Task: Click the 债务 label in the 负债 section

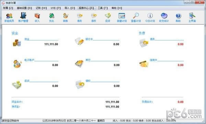Action: (x=152, y=39)
